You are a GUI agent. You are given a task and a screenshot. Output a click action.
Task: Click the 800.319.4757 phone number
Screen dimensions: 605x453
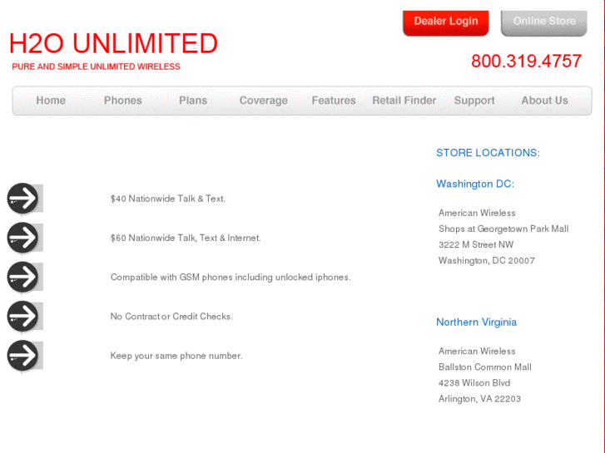click(x=526, y=61)
